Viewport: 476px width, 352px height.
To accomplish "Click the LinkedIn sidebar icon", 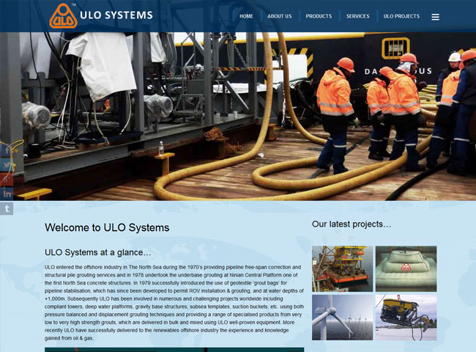I will [7, 194].
